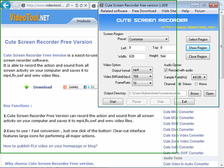This screenshot has height=168, width=224.
Task: Click the browser forward arrow button
Action: 15,6
